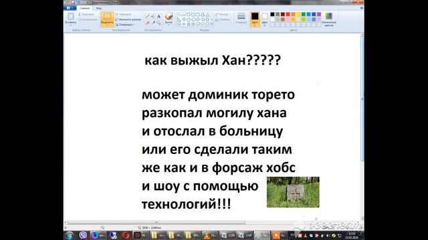
Task: Pick the Right arrow shape
Action: coord(198,19)
